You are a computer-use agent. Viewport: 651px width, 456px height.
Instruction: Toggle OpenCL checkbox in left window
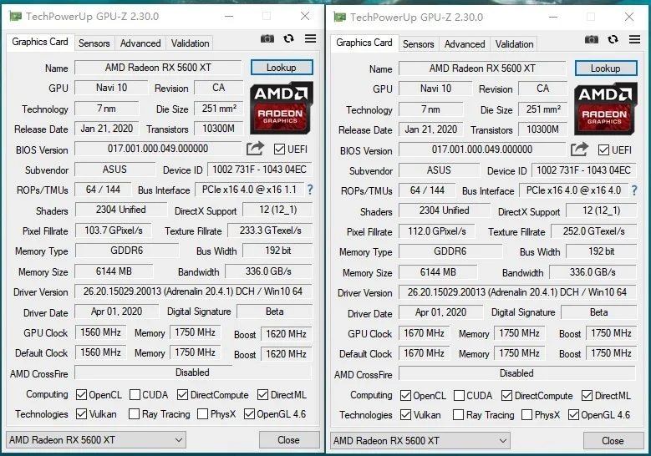81,394
